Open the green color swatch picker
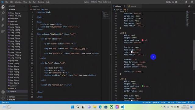Screen dimensions: 195x110 pos(142,86)
